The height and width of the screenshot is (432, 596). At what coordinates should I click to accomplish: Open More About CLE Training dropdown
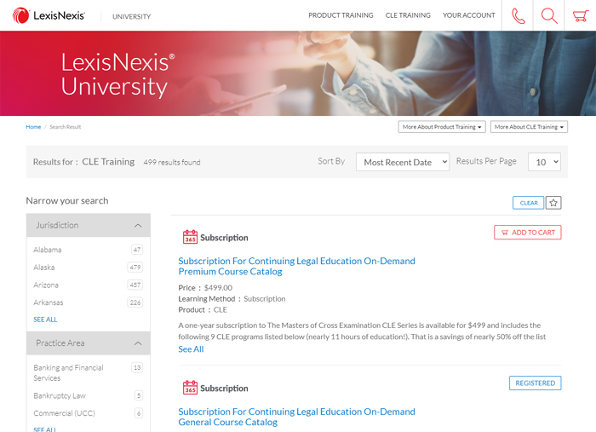[529, 127]
